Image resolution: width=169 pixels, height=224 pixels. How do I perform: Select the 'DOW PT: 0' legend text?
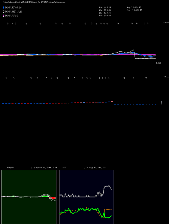[x=11, y=16]
